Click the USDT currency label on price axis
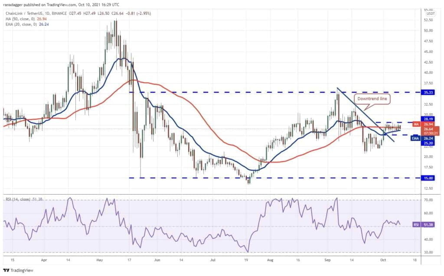 [x=431, y=13]
